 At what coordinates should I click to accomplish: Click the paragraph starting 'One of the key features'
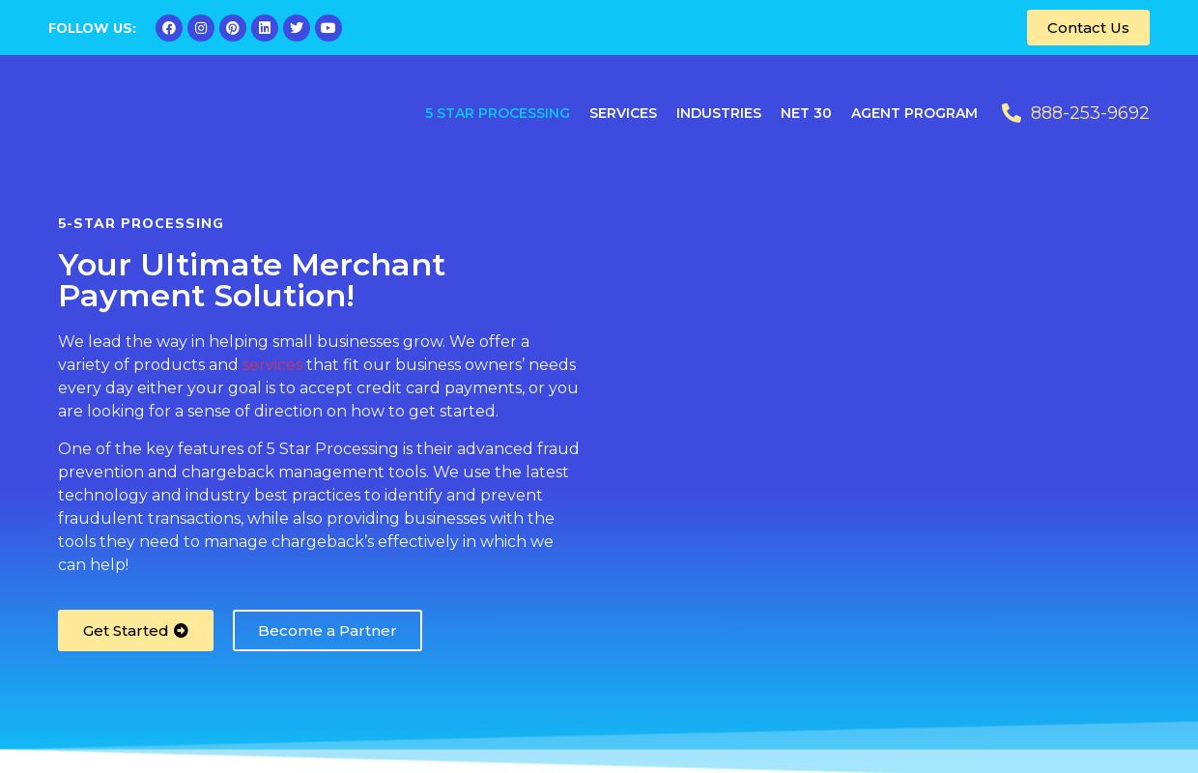319,506
